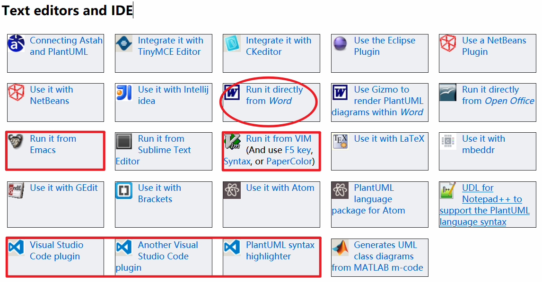Click the PaperColor link
This screenshot has height=282, width=542.
coord(289,162)
